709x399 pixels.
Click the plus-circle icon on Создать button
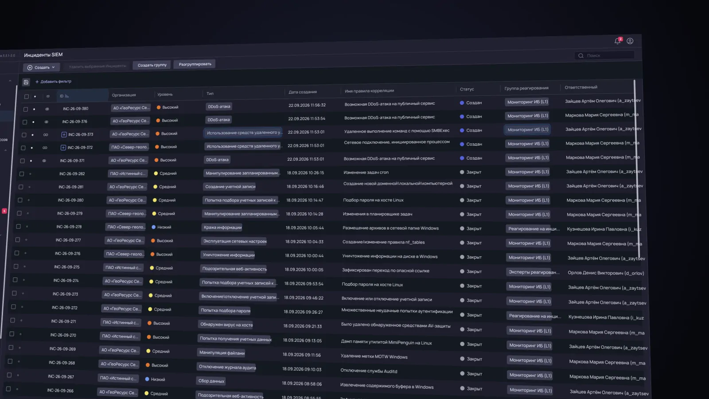pos(30,68)
